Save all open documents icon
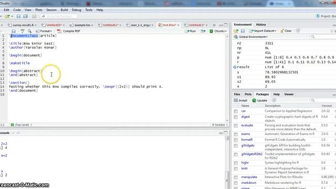Image resolution: width=336 pixels, height=189 pixels. coord(26,16)
